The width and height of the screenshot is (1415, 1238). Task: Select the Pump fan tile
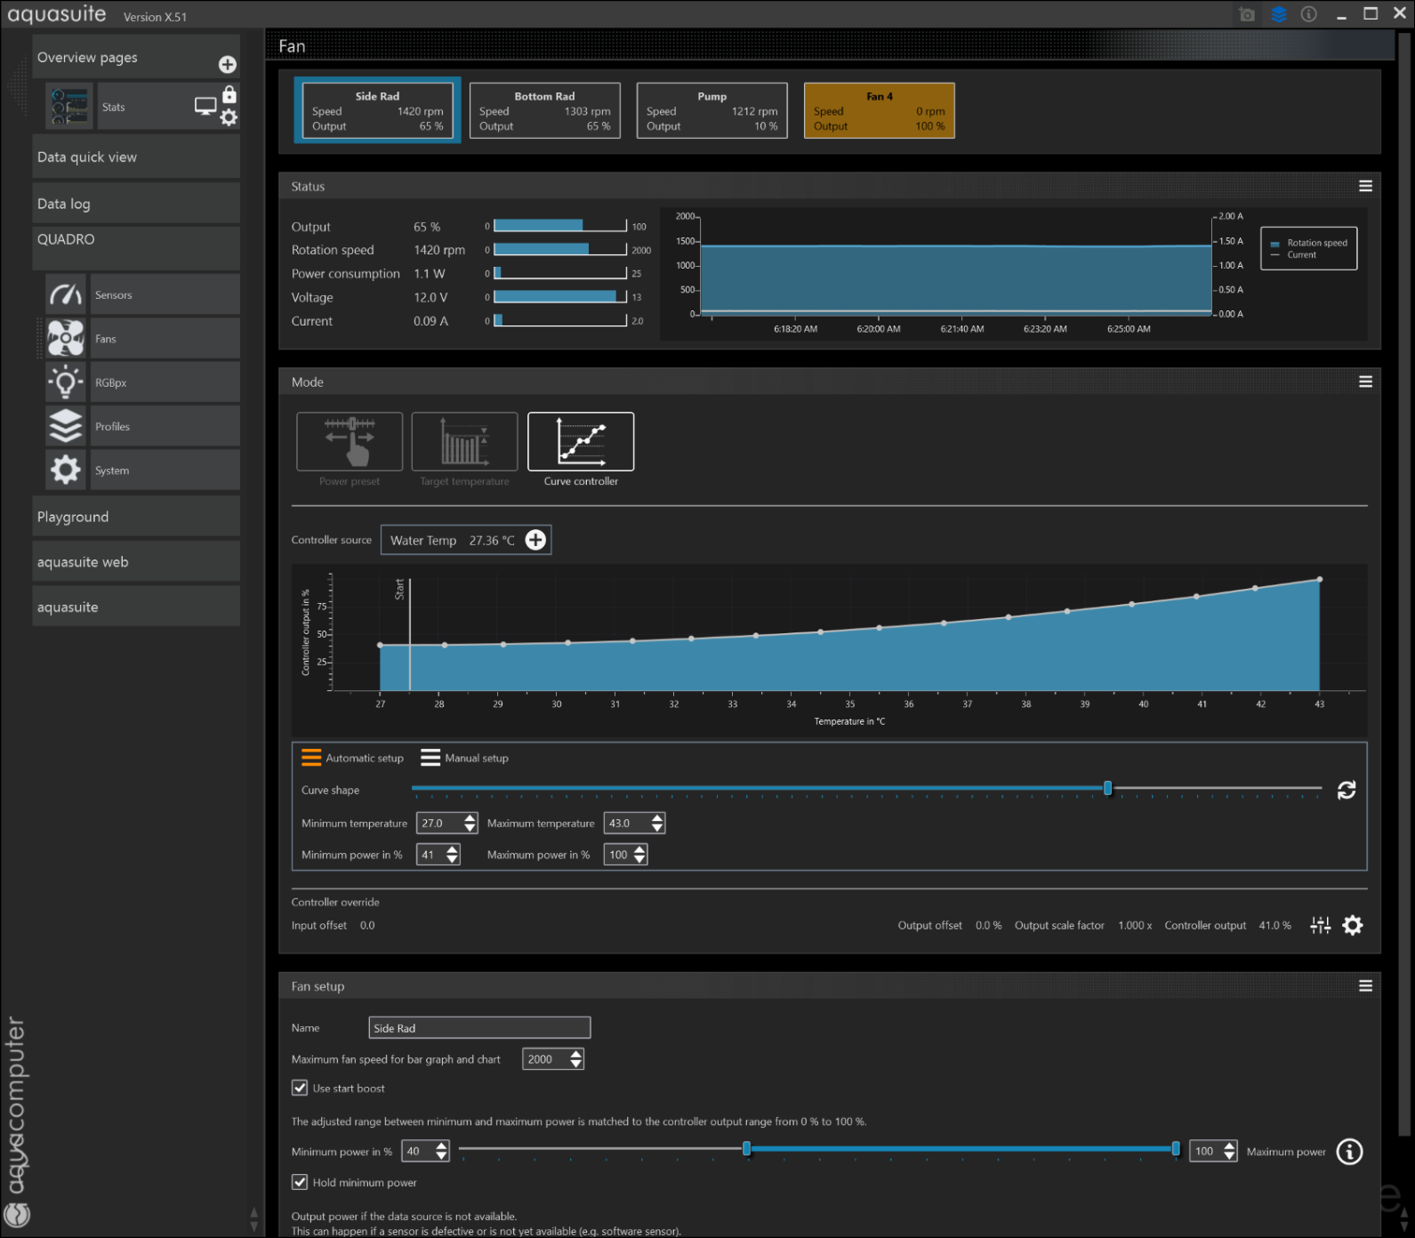(x=712, y=111)
